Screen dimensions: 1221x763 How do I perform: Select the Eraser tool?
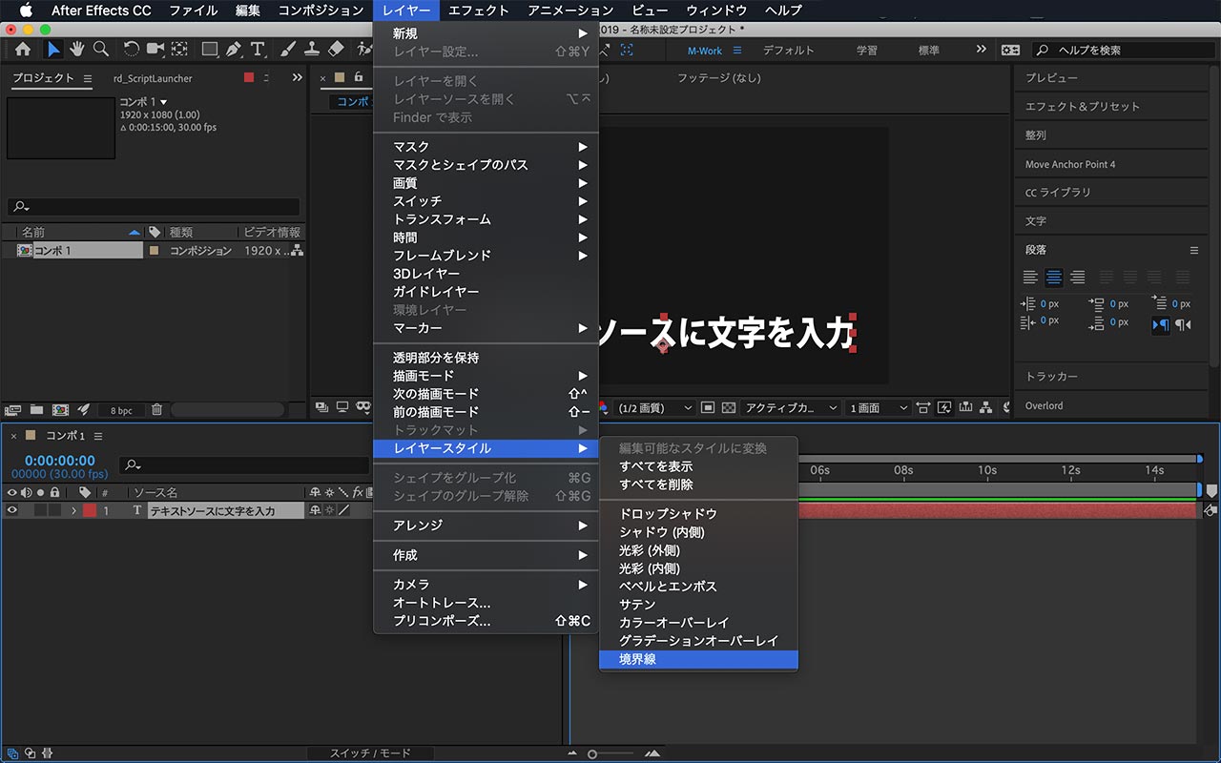coord(335,50)
